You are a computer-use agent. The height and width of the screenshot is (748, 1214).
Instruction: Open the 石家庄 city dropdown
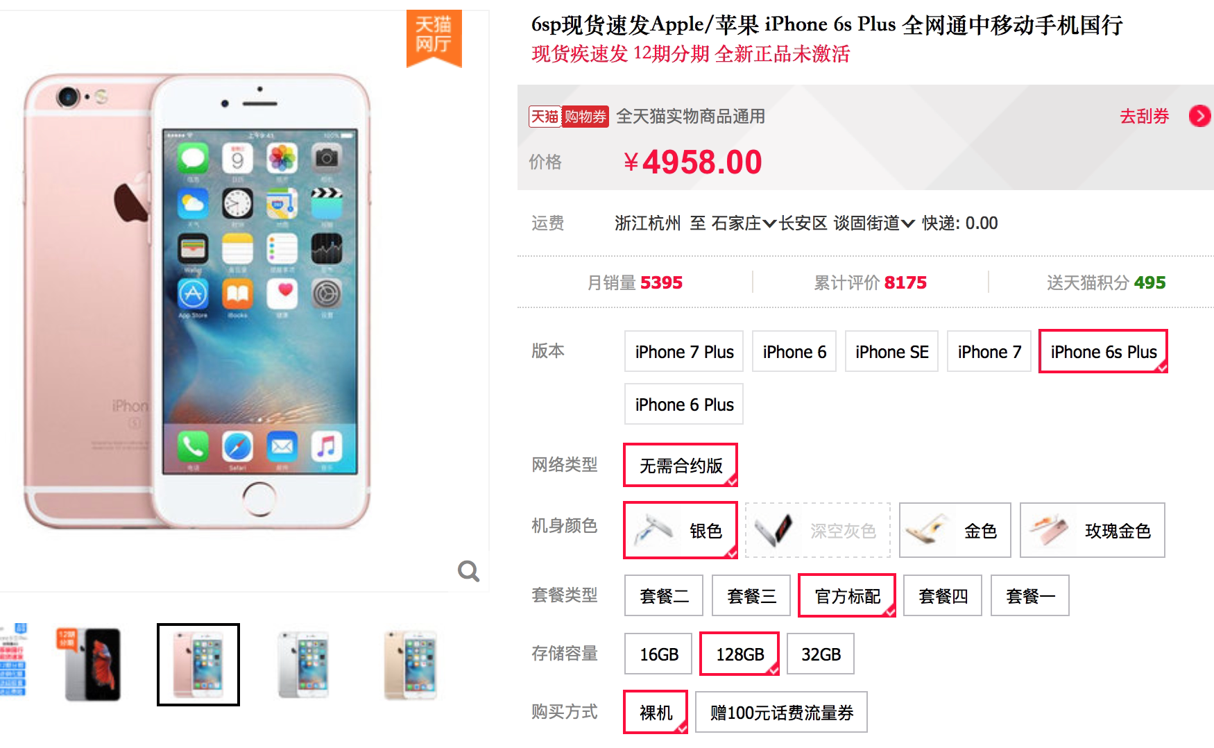pyautogui.click(x=744, y=223)
